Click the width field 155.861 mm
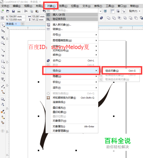Viewport: 143px width, 158px height. tap(38, 16)
